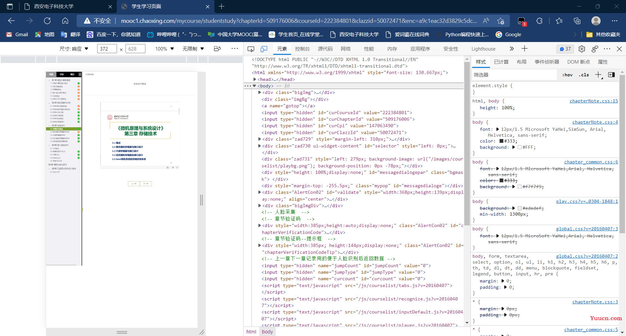
Task: Select the html breadcrumb at bottom
Action: coord(251,332)
